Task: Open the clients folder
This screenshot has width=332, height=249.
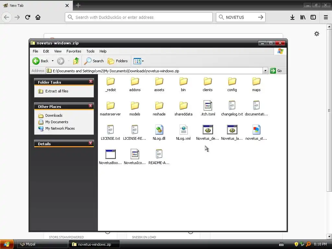Action: (207, 84)
